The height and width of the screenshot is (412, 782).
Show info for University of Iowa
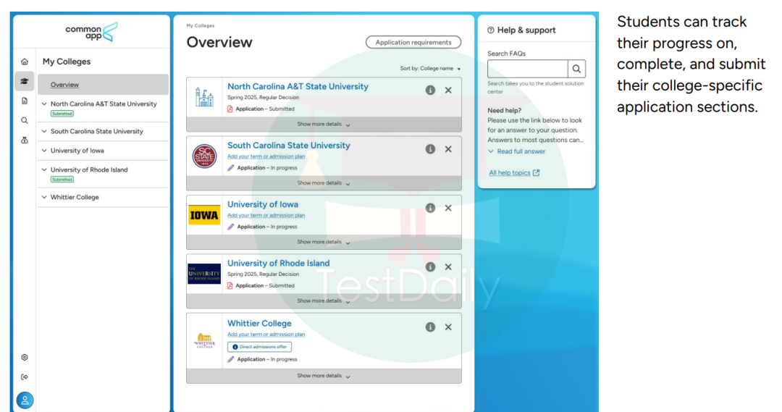coord(430,208)
